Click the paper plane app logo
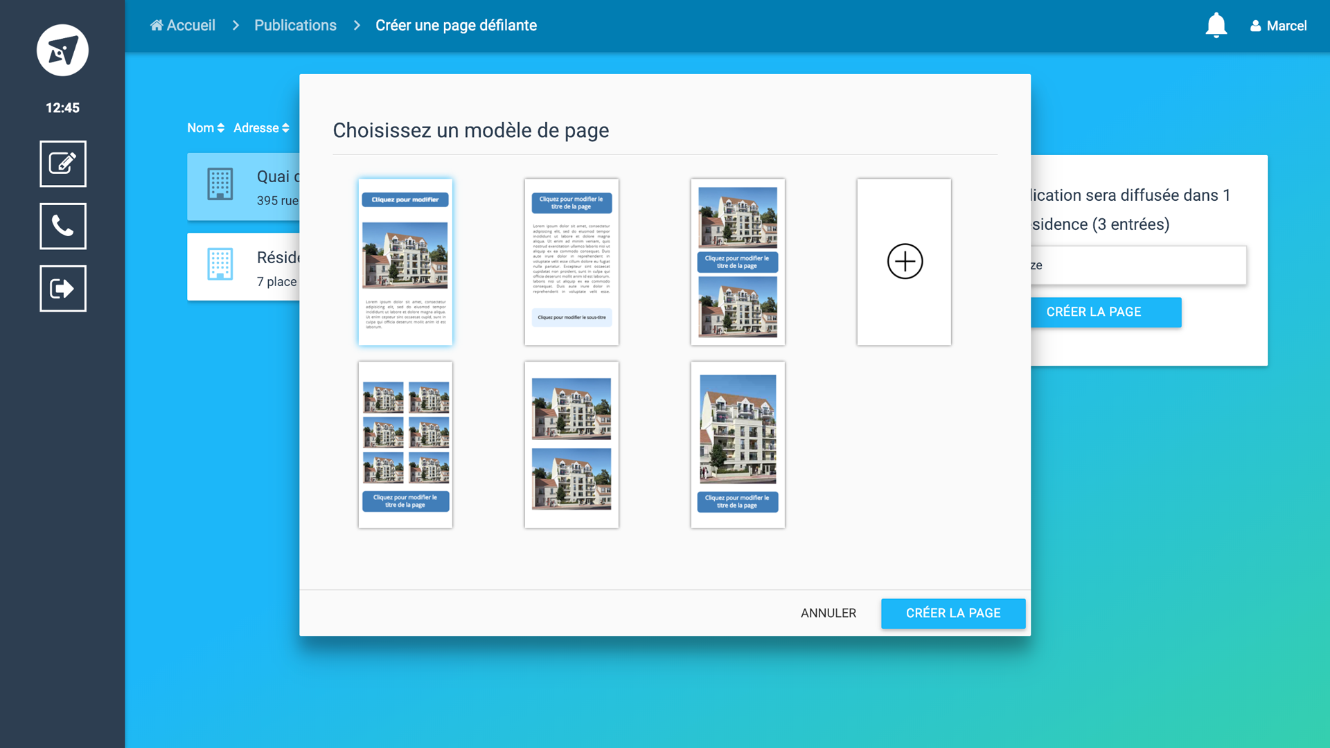Image resolution: width=1330 pixels, height=748 pixels. point(62,51)
